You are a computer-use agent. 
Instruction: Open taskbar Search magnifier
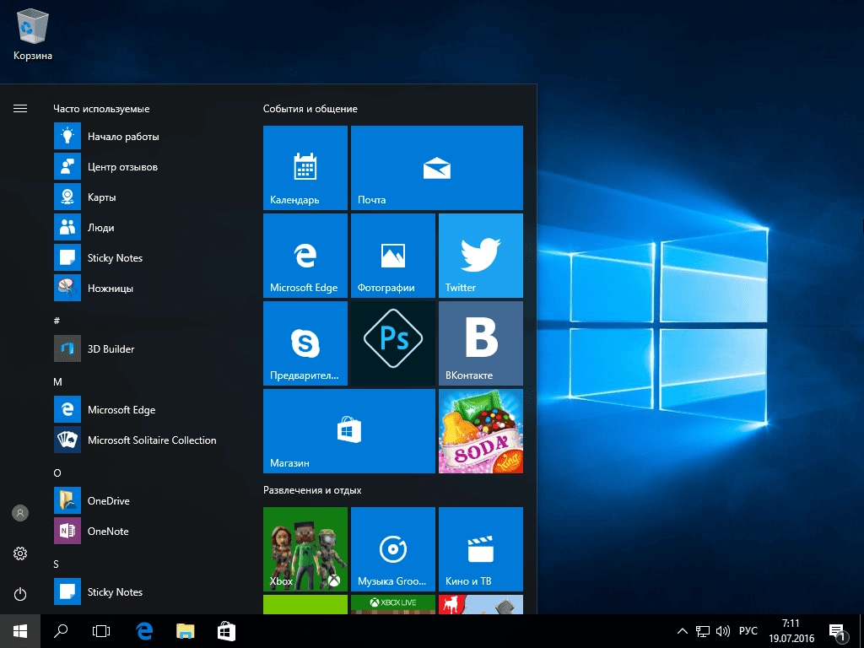(x=61, y=631)
